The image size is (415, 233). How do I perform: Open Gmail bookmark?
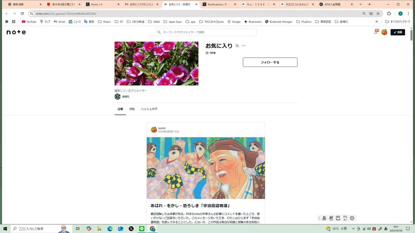59,21
